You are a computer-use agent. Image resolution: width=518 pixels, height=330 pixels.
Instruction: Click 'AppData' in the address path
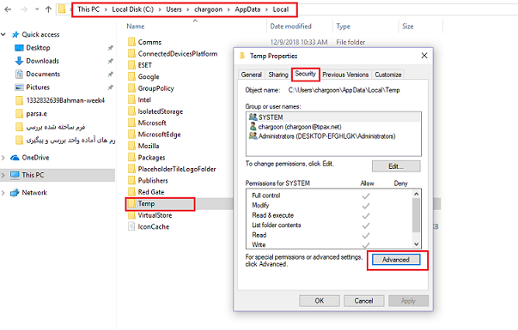coord(247,9)
